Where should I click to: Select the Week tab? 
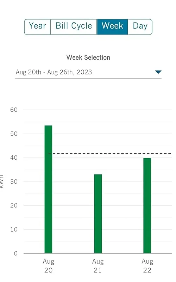pyautogui.click(x=112, y=27)
